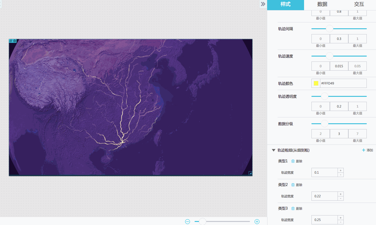The image size is (376, 225).
Task: Decrease 类型1 轨迹宽度 with minus stepper
Action: point(341,175)
